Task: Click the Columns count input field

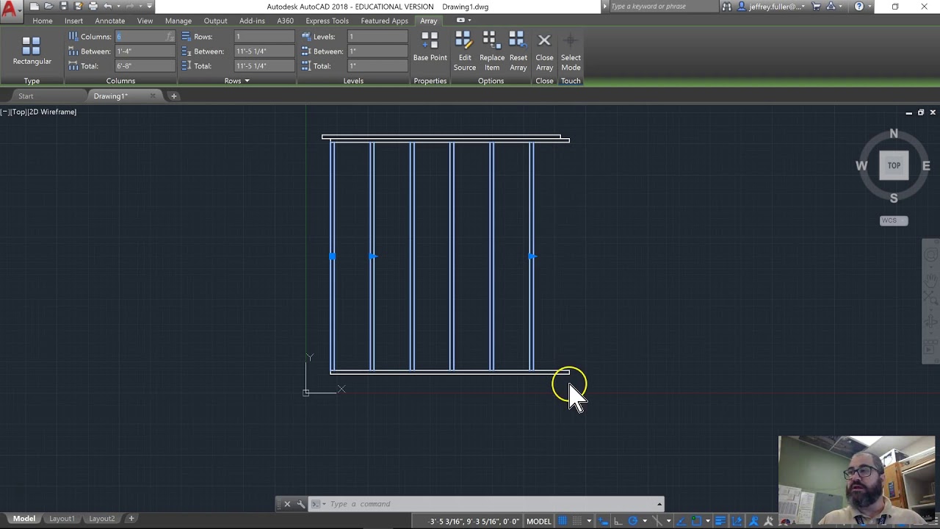Action: coord(141,37)
